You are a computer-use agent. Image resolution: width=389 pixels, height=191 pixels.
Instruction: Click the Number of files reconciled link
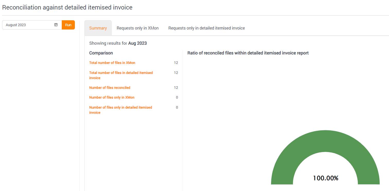point(110,88)
